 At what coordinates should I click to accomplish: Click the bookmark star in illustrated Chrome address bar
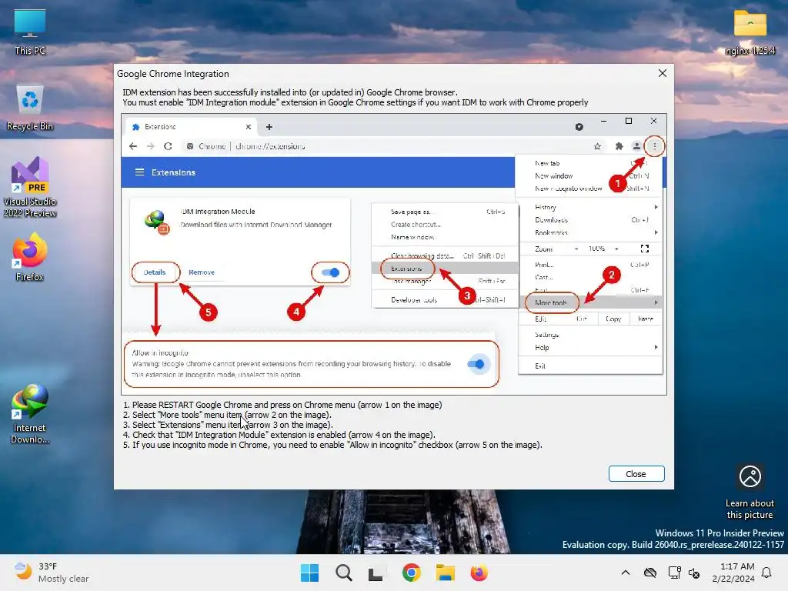pos(597,146)
